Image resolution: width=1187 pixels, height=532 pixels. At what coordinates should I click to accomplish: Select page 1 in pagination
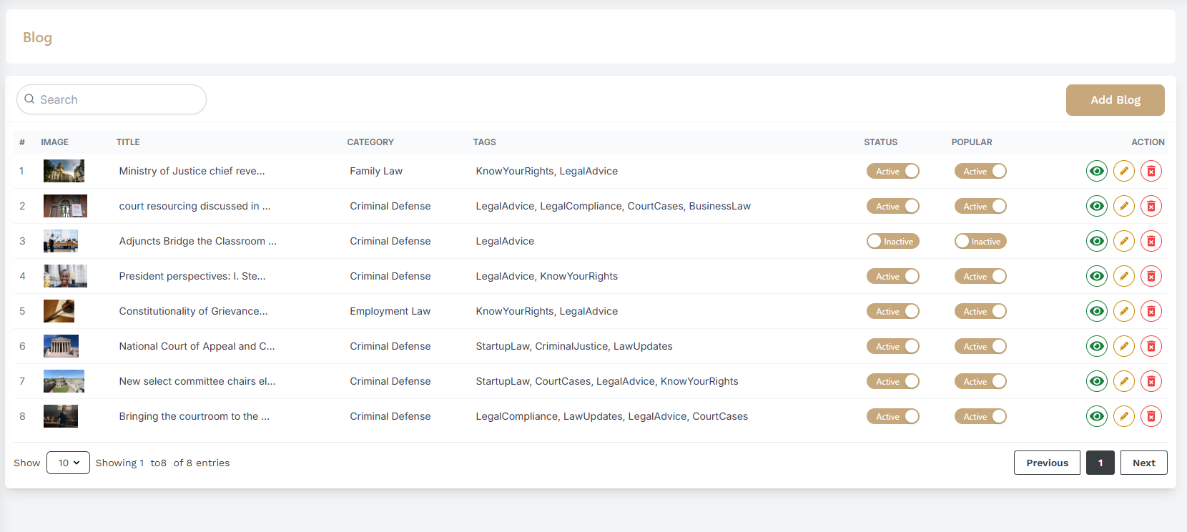coord(1100,463)
